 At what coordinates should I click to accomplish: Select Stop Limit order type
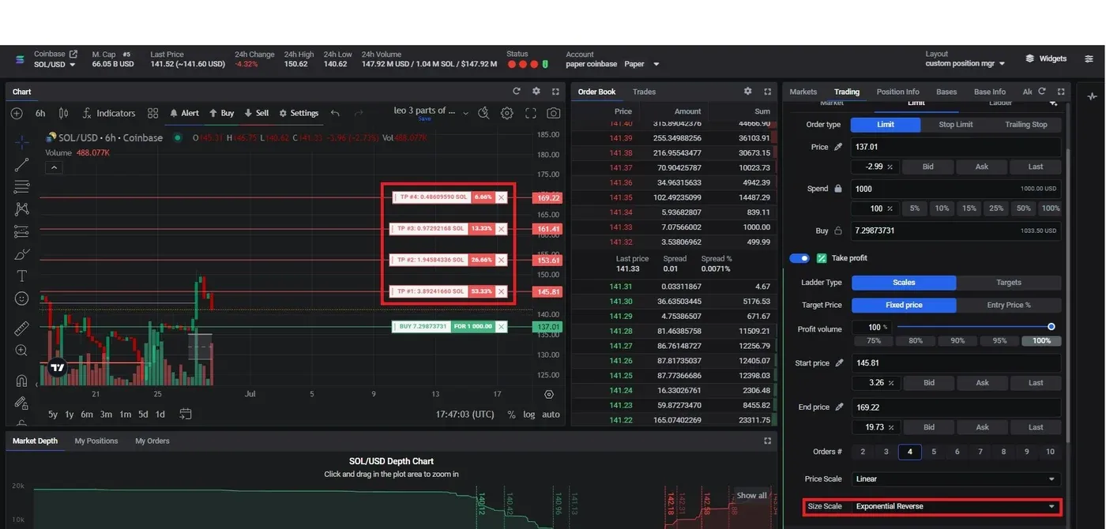click(955, 125)
